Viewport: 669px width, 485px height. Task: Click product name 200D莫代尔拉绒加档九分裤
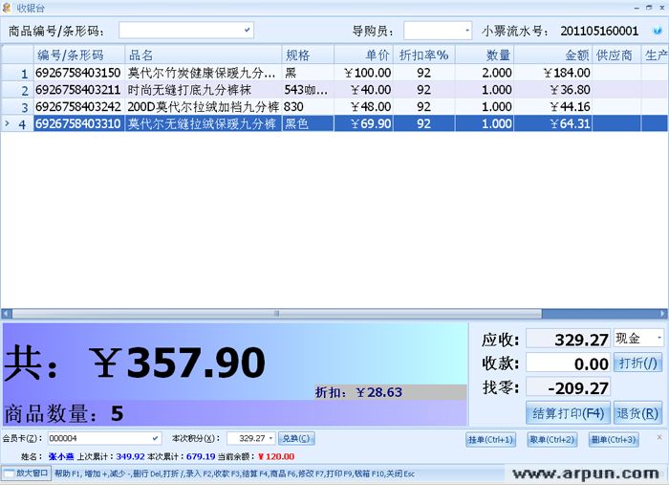[203, 107]
